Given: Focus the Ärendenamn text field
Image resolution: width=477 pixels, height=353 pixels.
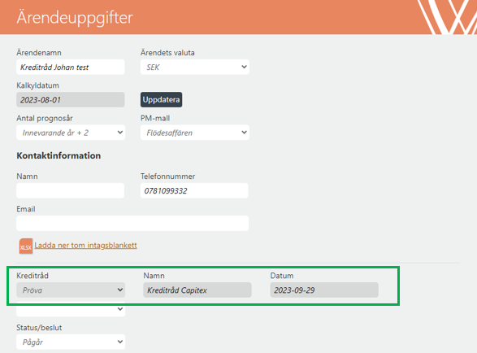Looking at the screenshot, I should click(70, 67).
